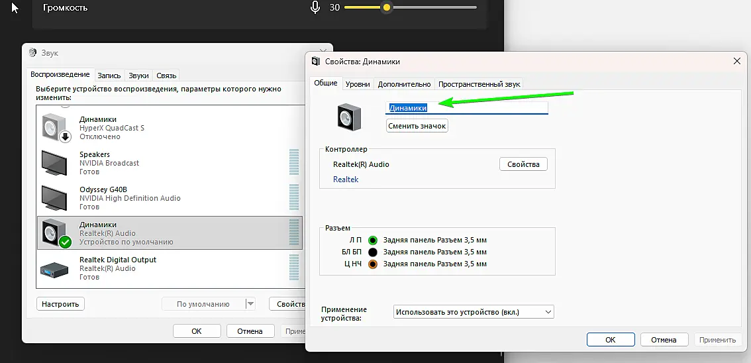The width and height of the screenshot is (751, 363).
Task: Click the large speaker icon in Свойства: Динамики
Action: click(x=349, y=117)
